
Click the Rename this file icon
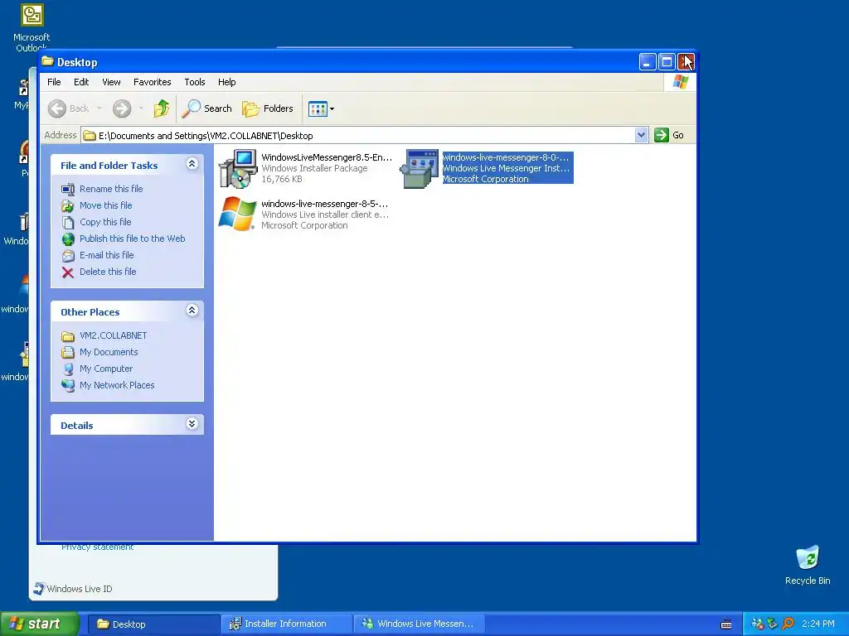(x=68, y=190)
